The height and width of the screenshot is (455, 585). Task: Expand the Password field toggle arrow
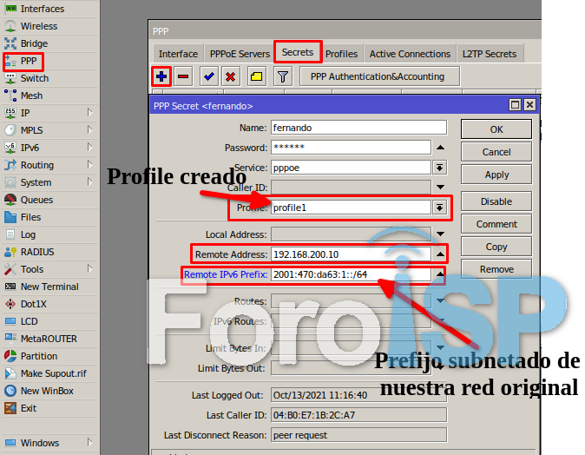[x=440, y=148]
